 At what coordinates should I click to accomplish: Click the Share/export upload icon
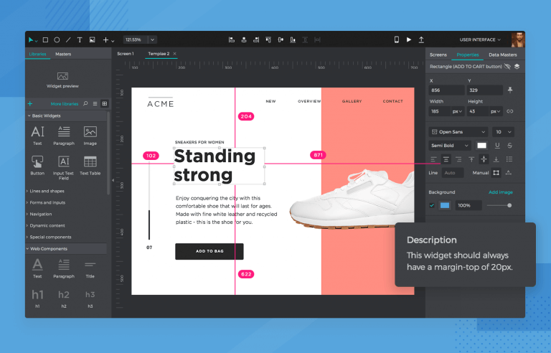pos(421,40)
